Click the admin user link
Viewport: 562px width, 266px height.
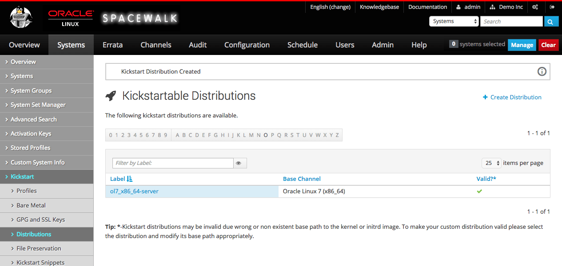pos(468,7)
